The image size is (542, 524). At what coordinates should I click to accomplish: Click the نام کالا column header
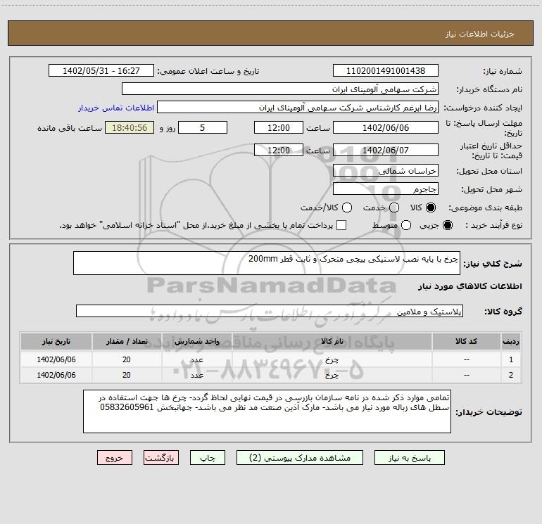pos(332,341)
